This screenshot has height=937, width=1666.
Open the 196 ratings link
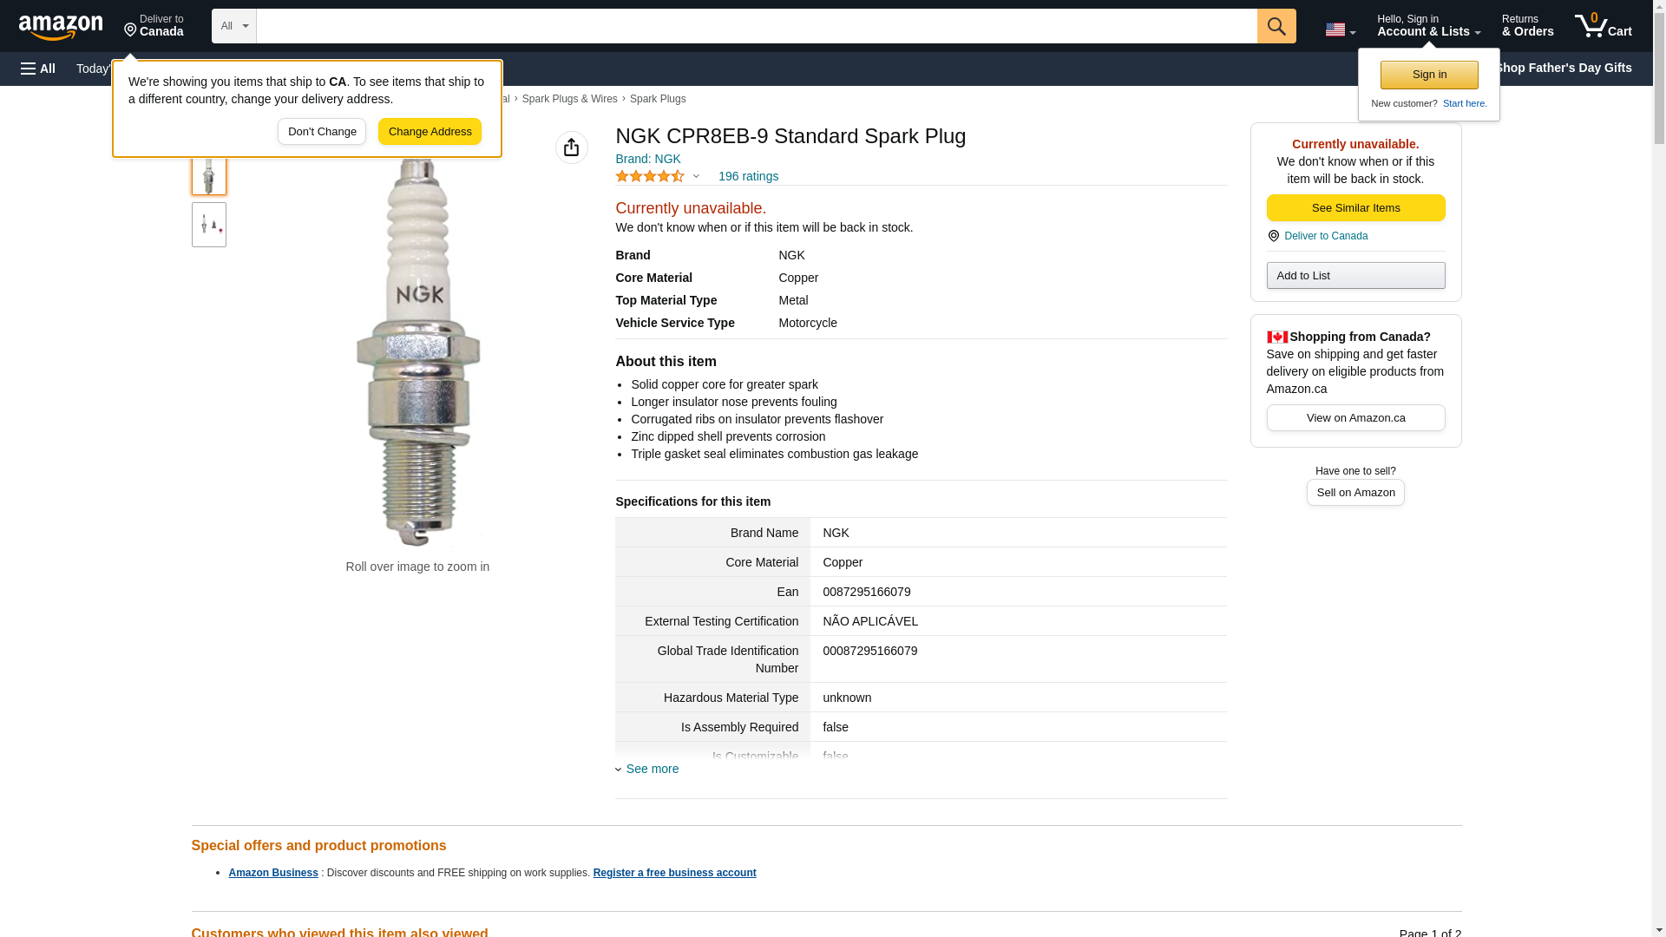point(748,176)
